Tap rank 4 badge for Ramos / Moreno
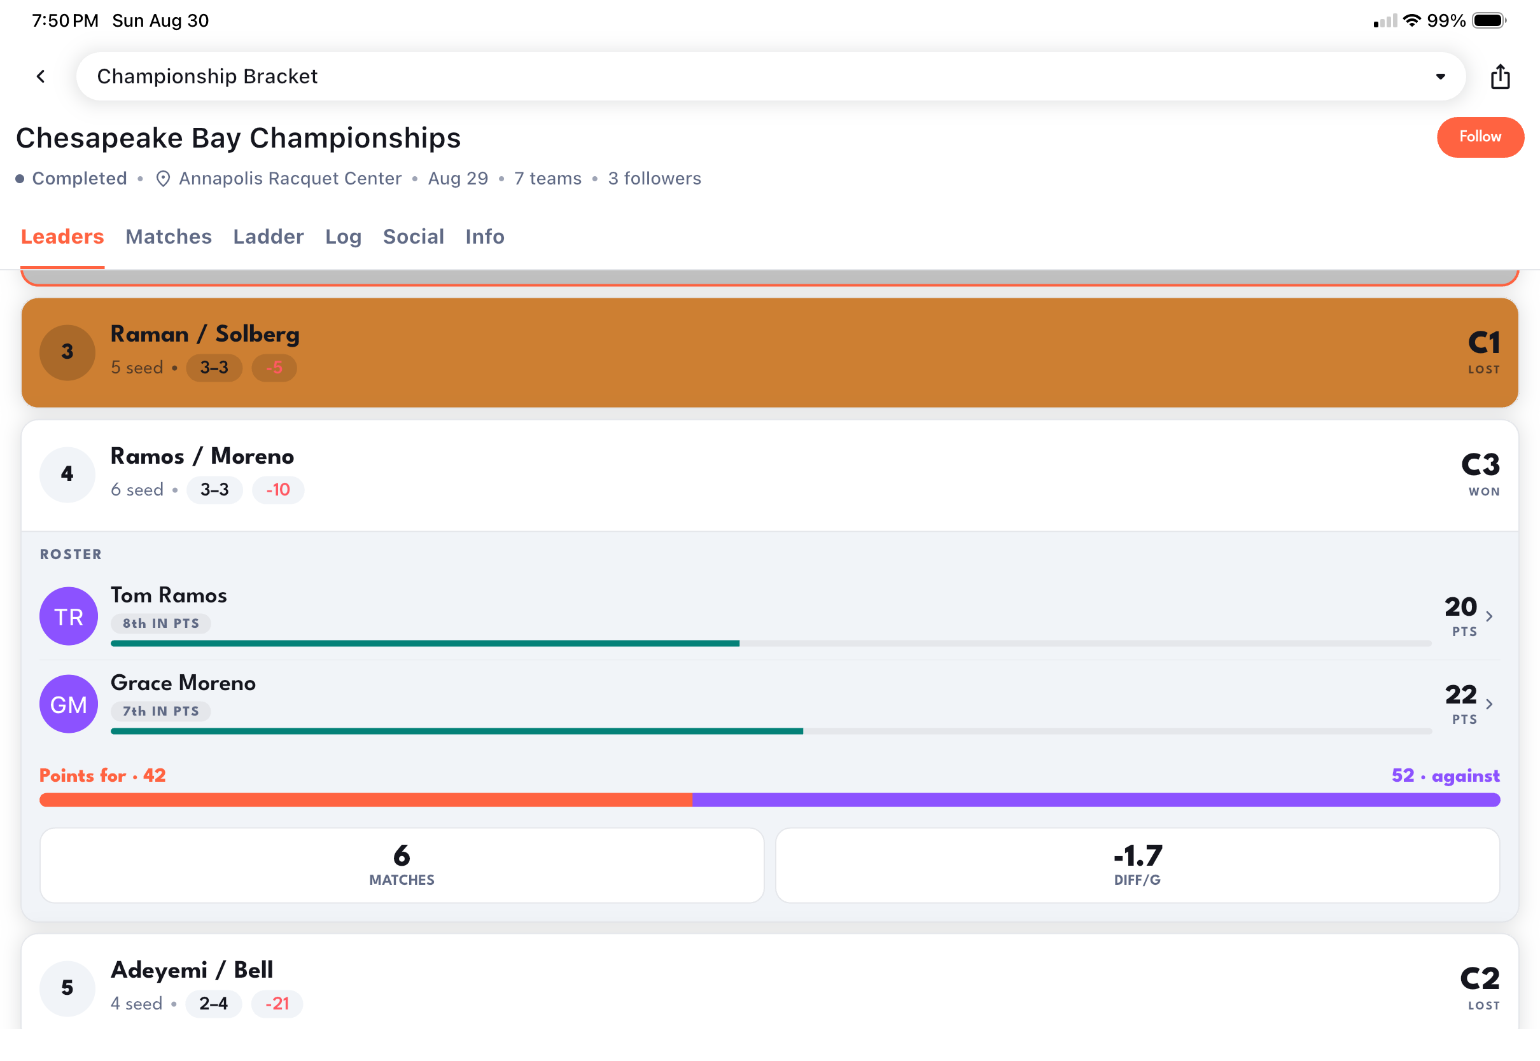The image size is (1540, 1061). coord(67,475)
